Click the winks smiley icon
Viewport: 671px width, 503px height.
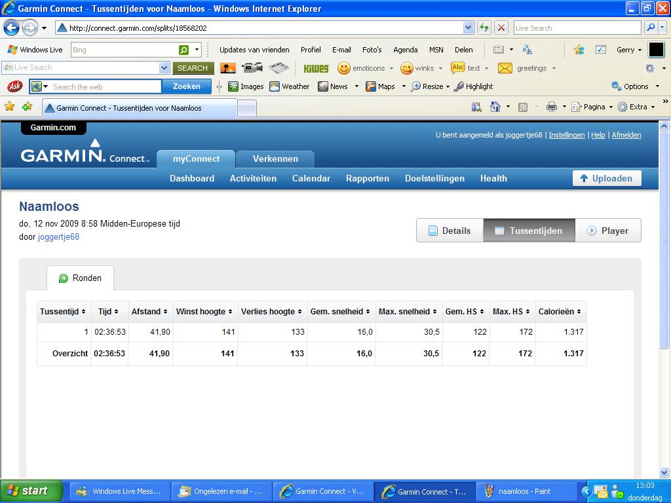(x=406, y=68)
